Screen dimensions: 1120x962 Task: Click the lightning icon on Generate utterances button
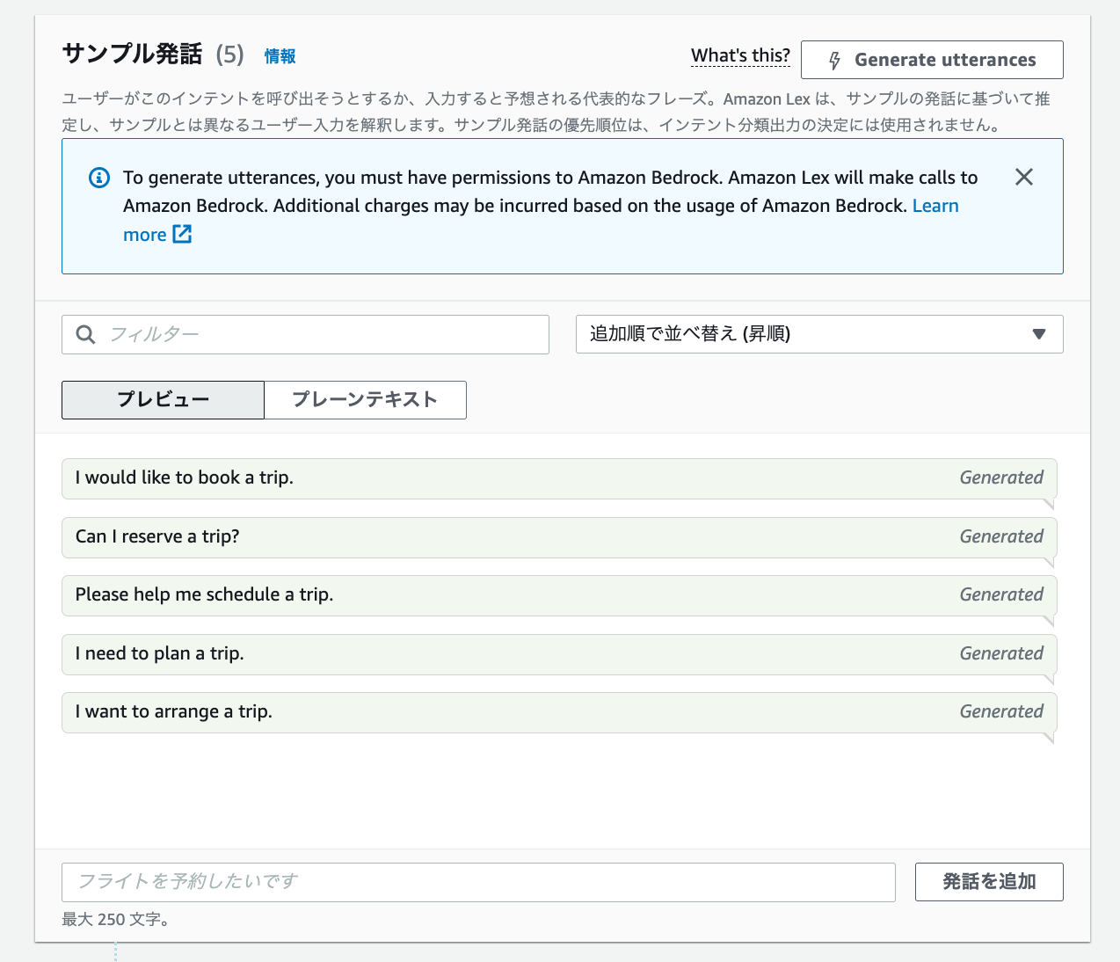(834, 60)
